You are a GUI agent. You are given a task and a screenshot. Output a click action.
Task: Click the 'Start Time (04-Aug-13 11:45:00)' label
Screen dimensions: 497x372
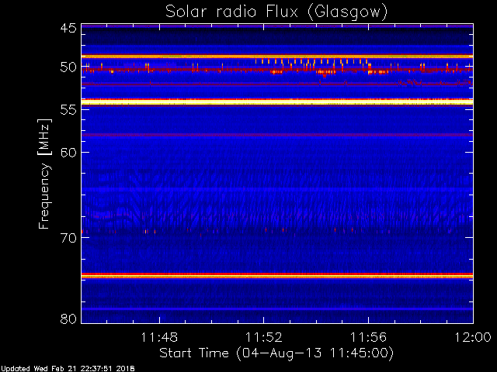pyautogui.click(x=276, y=353)
